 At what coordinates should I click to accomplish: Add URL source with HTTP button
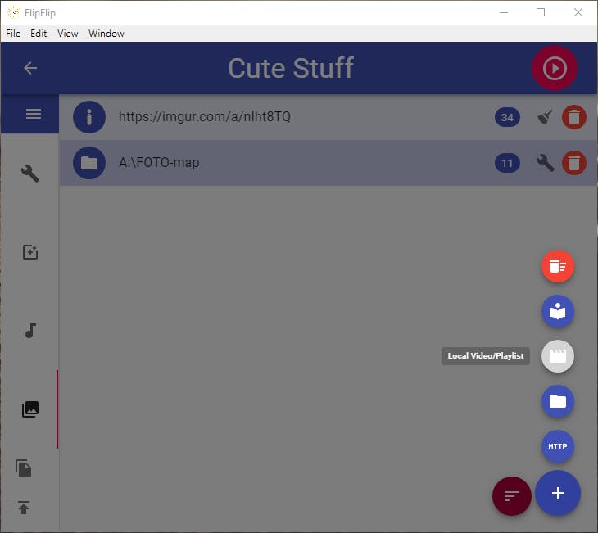(558, 446)
